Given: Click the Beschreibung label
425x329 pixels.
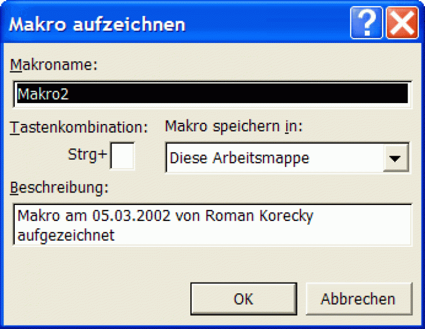Looking at the screenshot, I should 59,188.
